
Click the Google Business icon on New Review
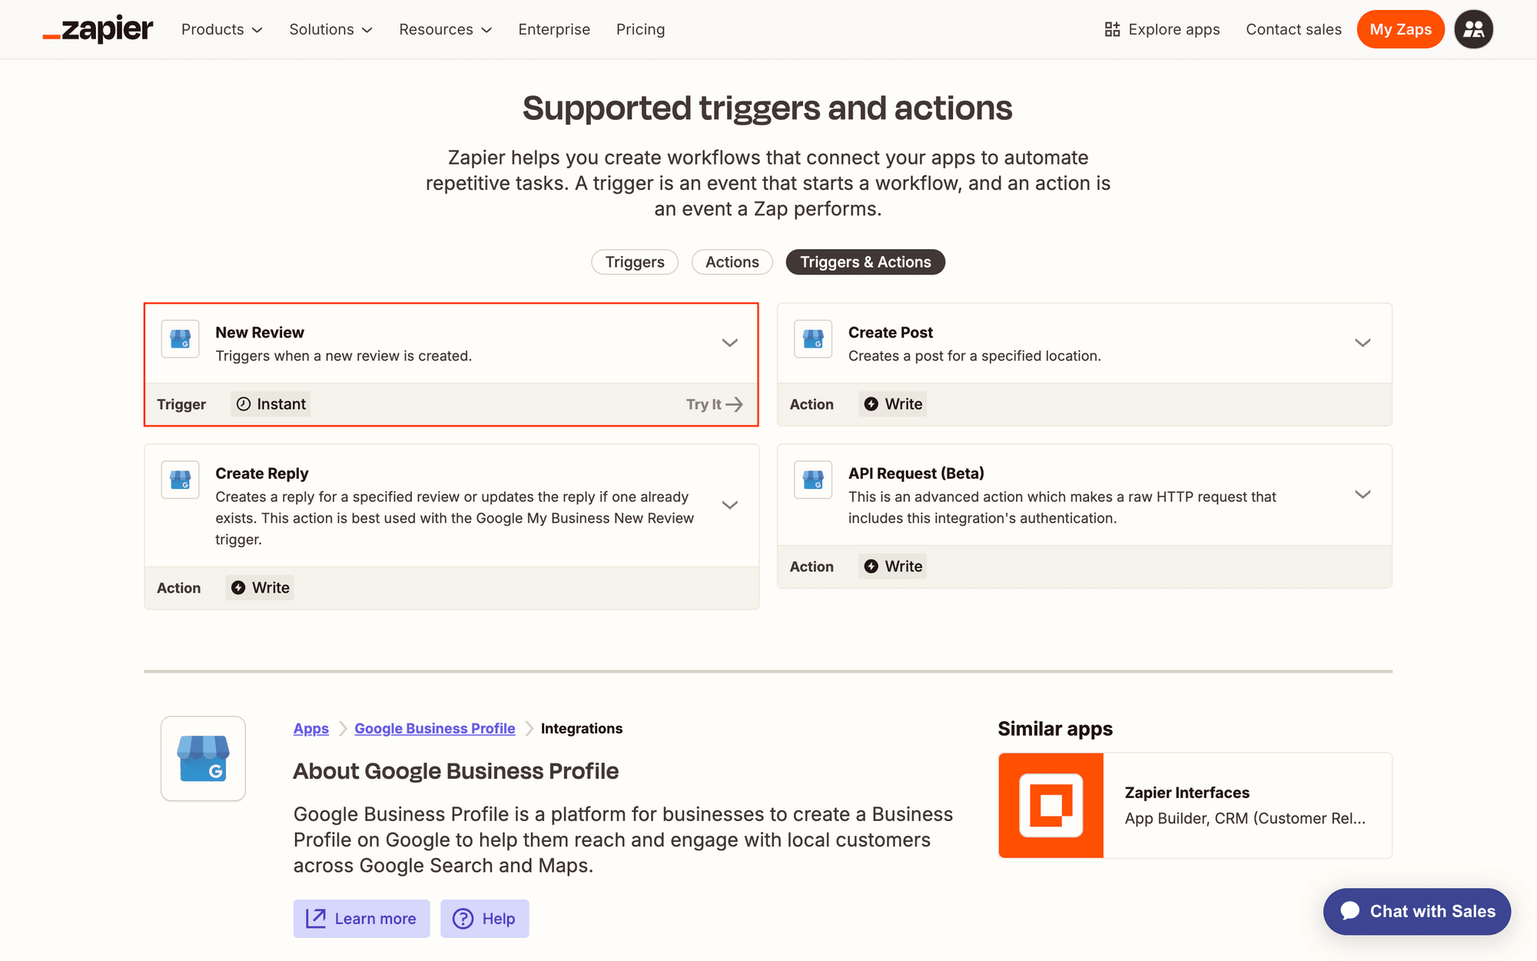(x=181, y=339)
